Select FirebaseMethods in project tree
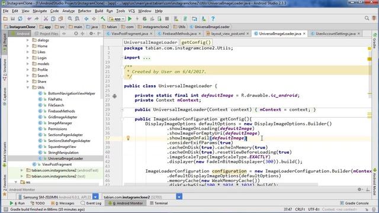 pyautogui.click(x=62, y=111)
